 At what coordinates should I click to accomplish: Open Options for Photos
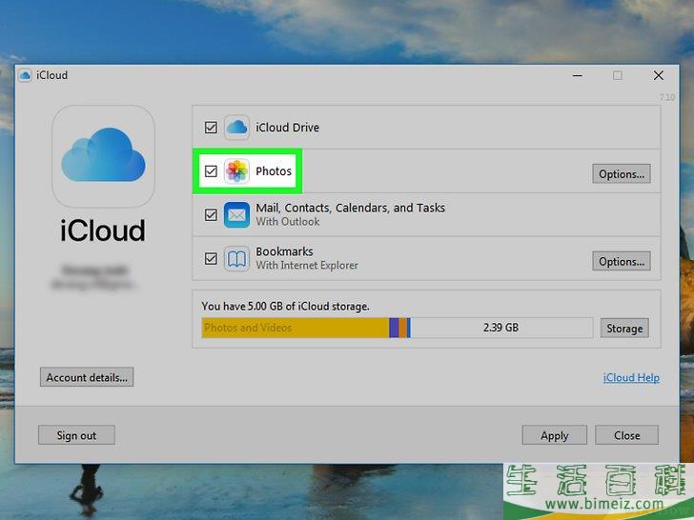click(x=622, y=173)
